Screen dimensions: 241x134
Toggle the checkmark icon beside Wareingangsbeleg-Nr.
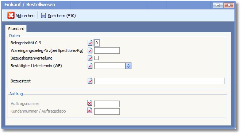coord(90,50)
